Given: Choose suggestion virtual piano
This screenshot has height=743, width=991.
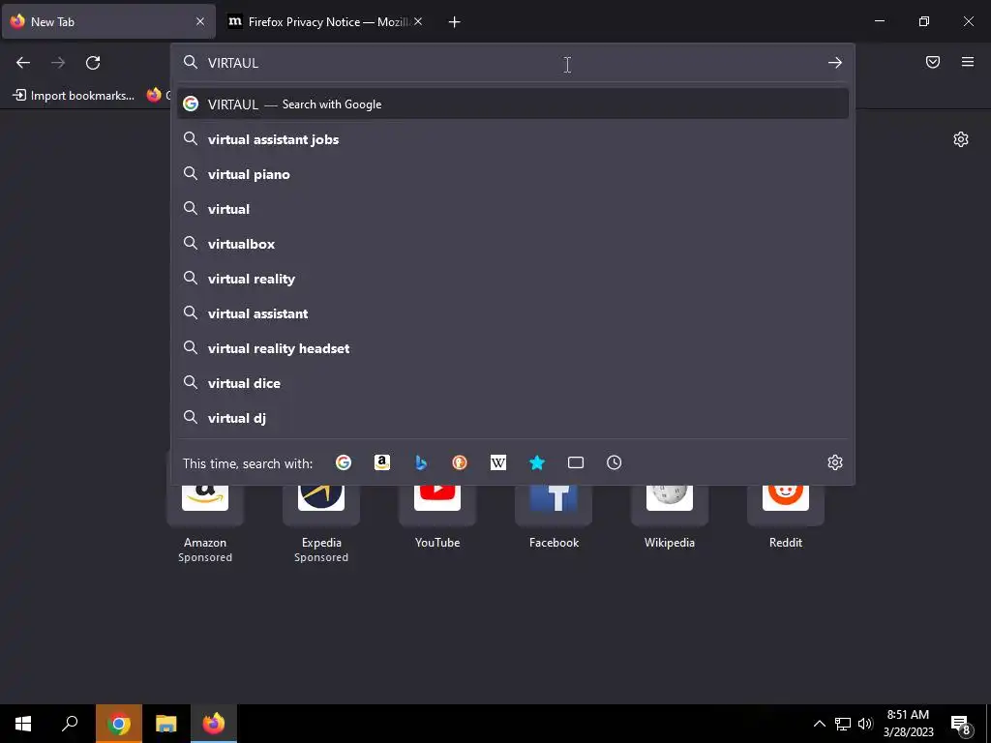Looking at the screenshot, I should coord(513,174).
